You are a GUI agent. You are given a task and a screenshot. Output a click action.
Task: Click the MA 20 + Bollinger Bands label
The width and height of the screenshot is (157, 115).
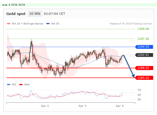28,24
